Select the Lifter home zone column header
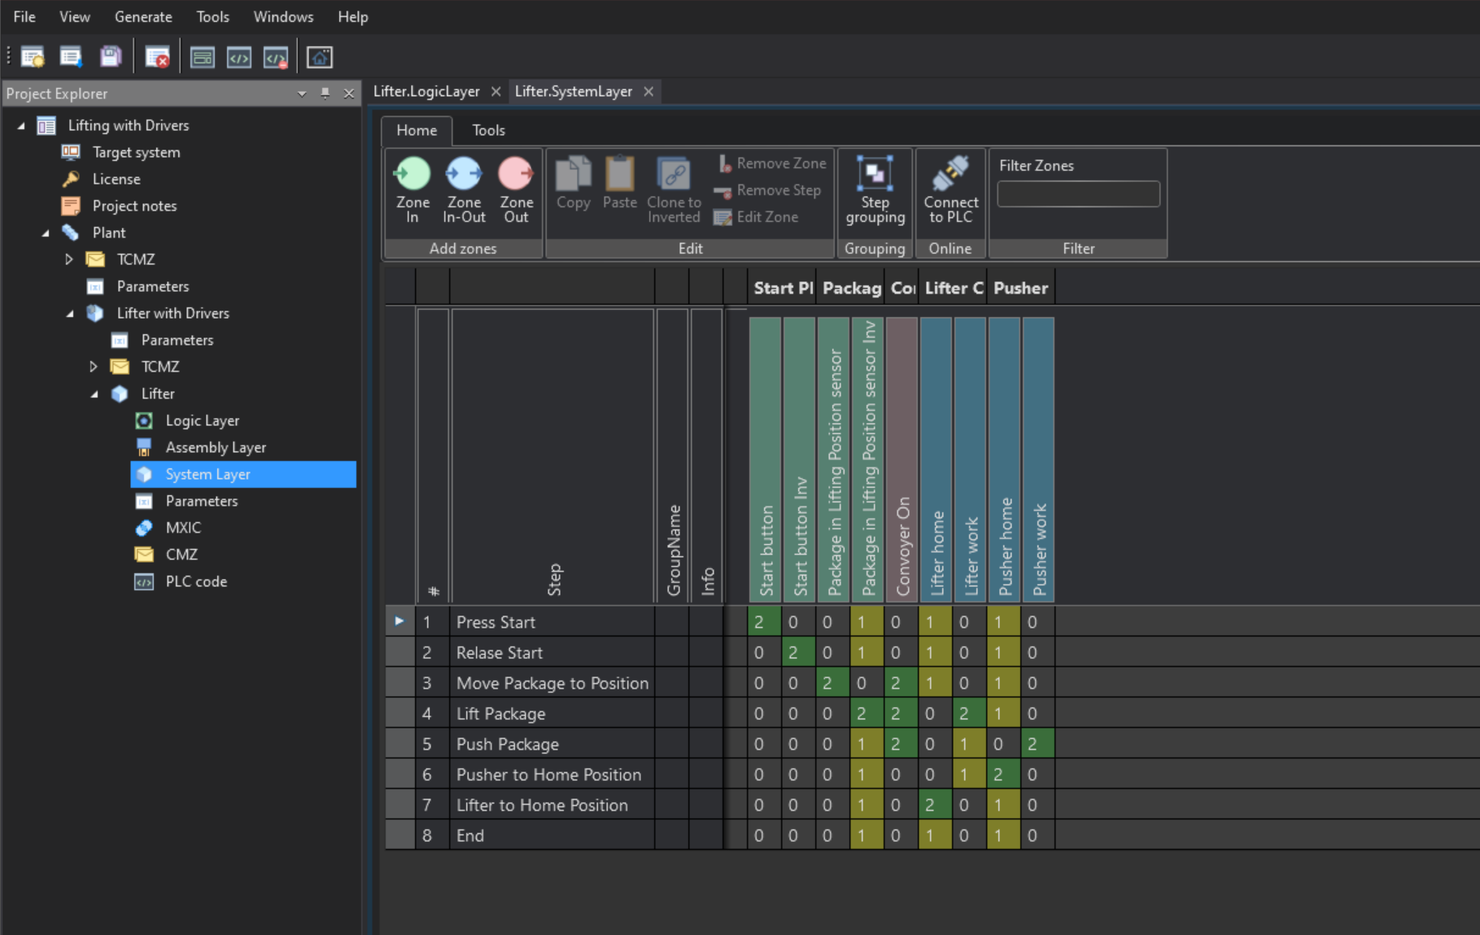The width and height of the screenshot is (1480, 935). pos(936,460)
